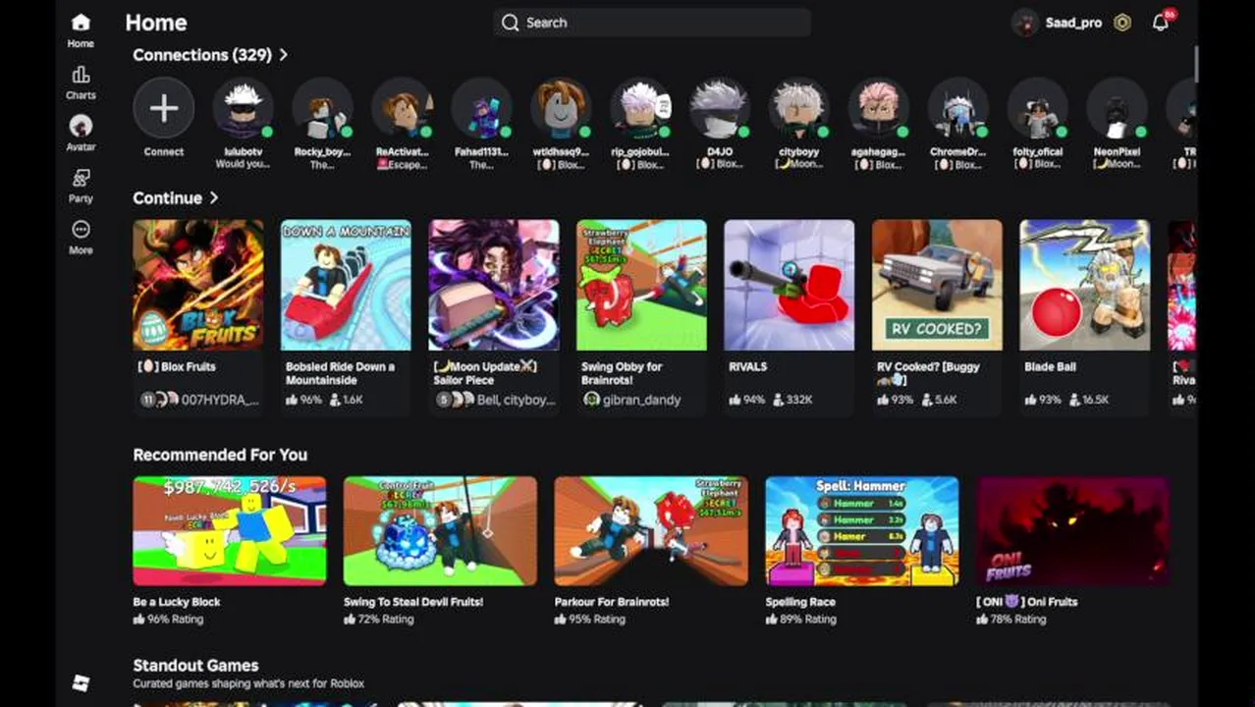The height and width of the screenshot is (707, 1255).
Task: Open lulubotv connection avatar
Action: (x=244, y=108)
